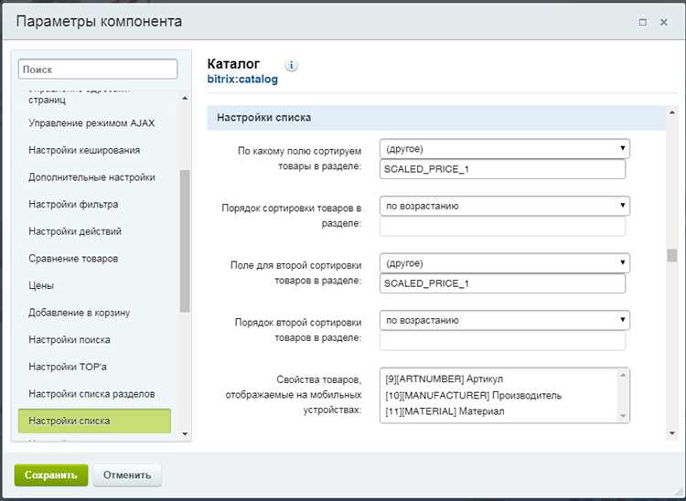
Task: Open Настройки кеширования section
Action: coord(84,150)
